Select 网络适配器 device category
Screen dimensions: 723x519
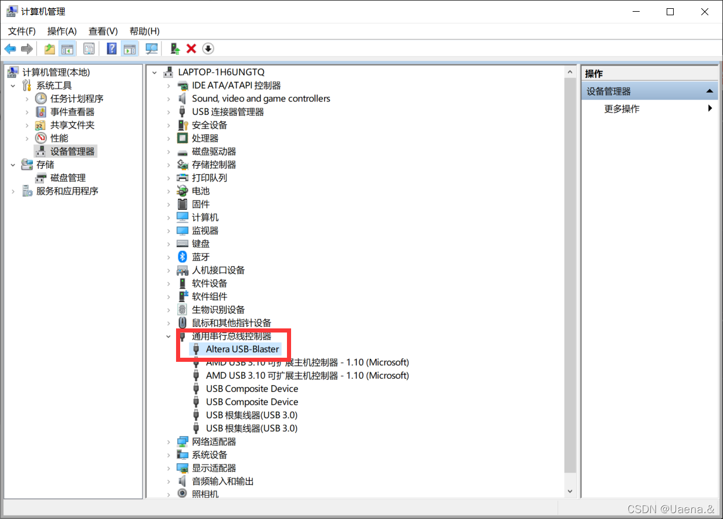point(214,442)
